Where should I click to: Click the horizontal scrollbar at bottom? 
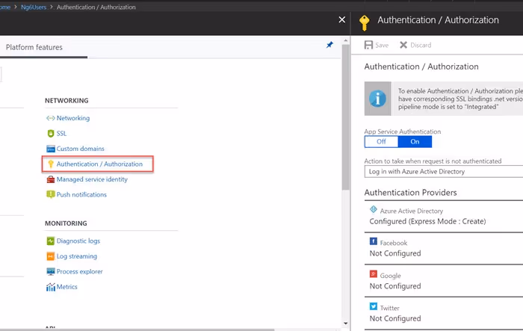point(137,330)
